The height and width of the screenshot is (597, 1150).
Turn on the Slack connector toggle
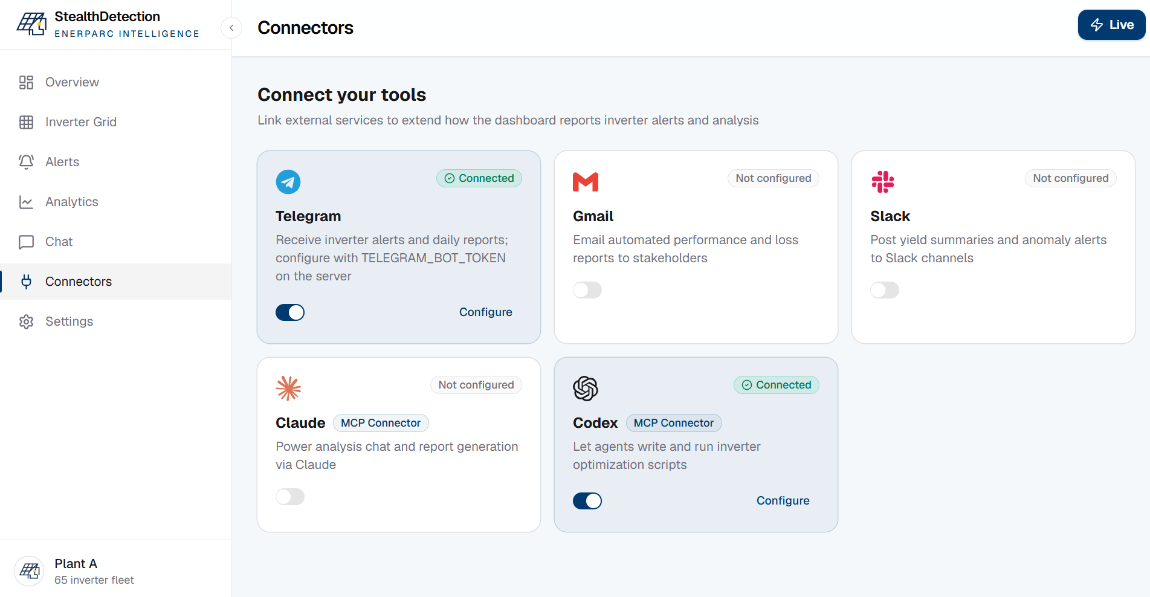(885, 290)
